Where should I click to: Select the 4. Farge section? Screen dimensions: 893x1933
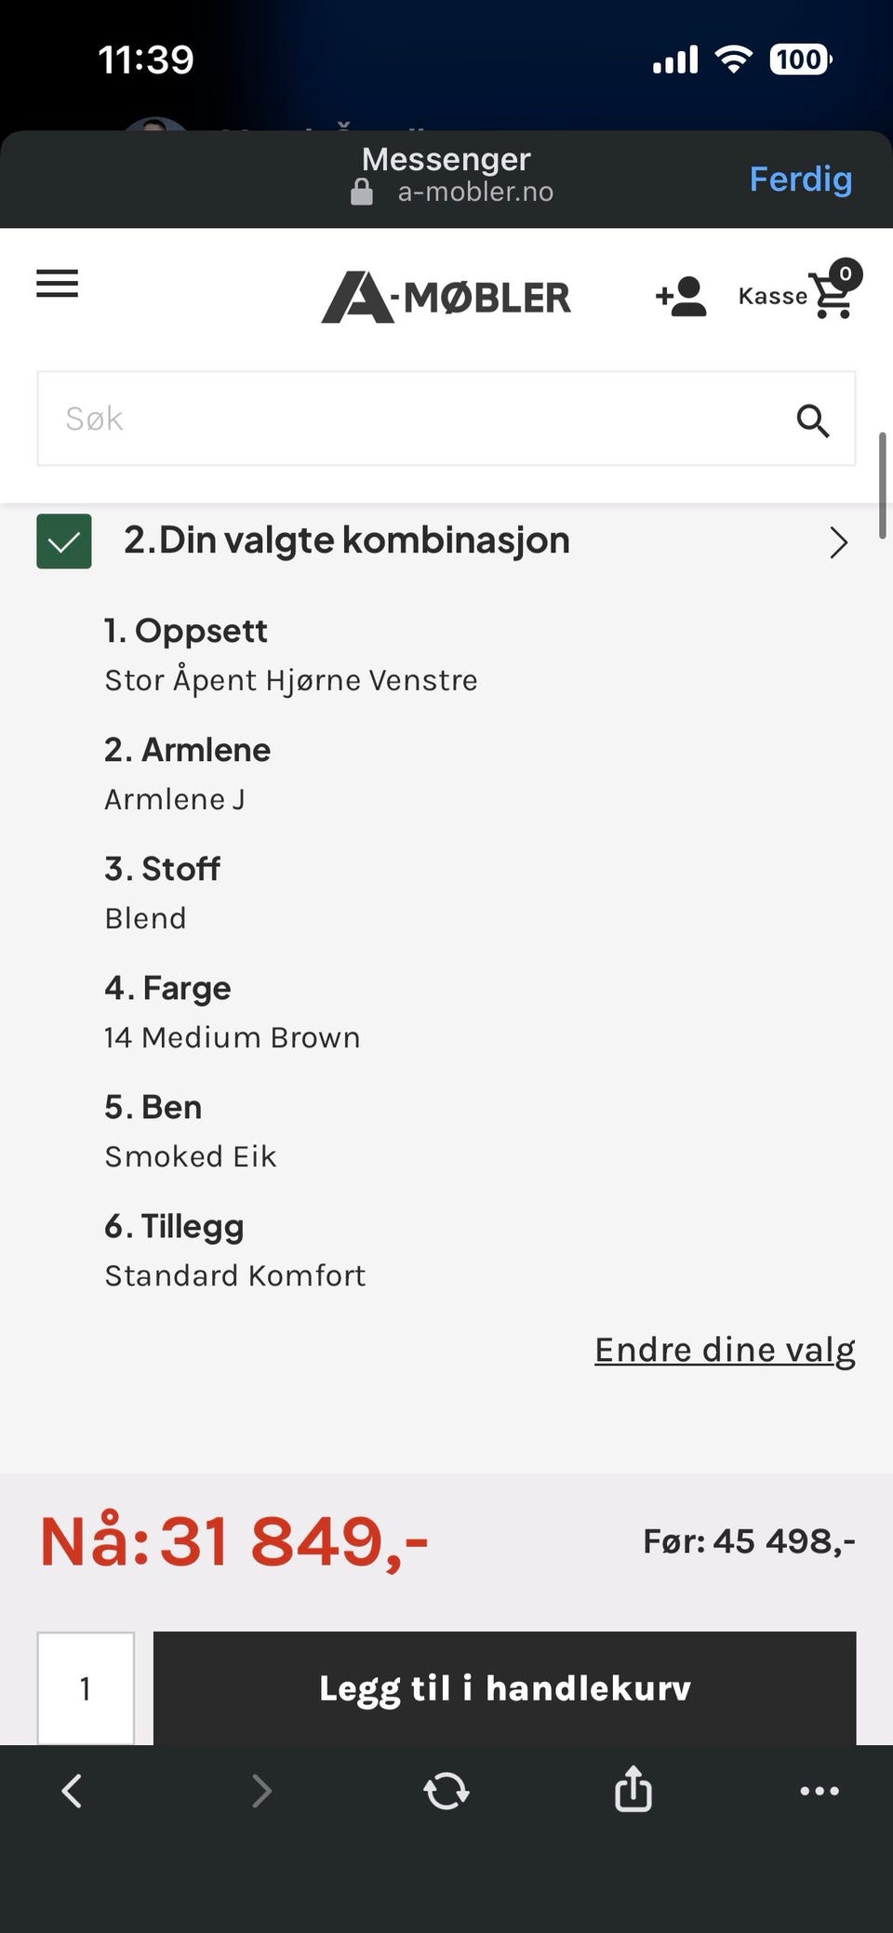(167, 988)
